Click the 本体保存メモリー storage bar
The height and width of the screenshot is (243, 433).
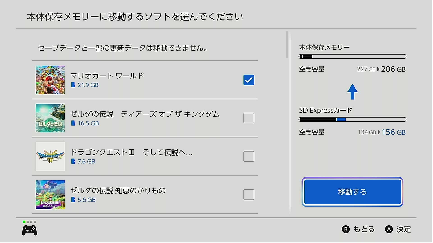tap(353, 57)
